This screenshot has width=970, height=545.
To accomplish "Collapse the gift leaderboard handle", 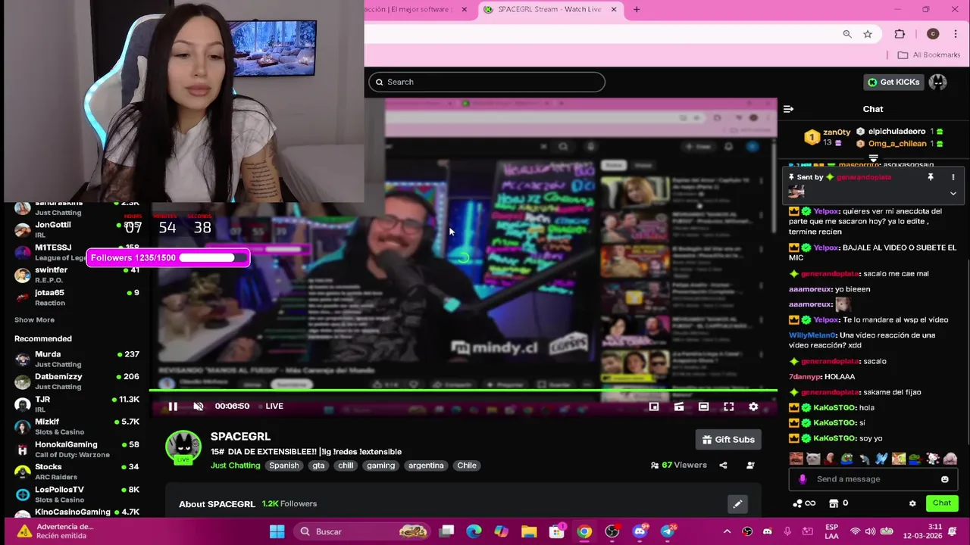I will point(873,158).
